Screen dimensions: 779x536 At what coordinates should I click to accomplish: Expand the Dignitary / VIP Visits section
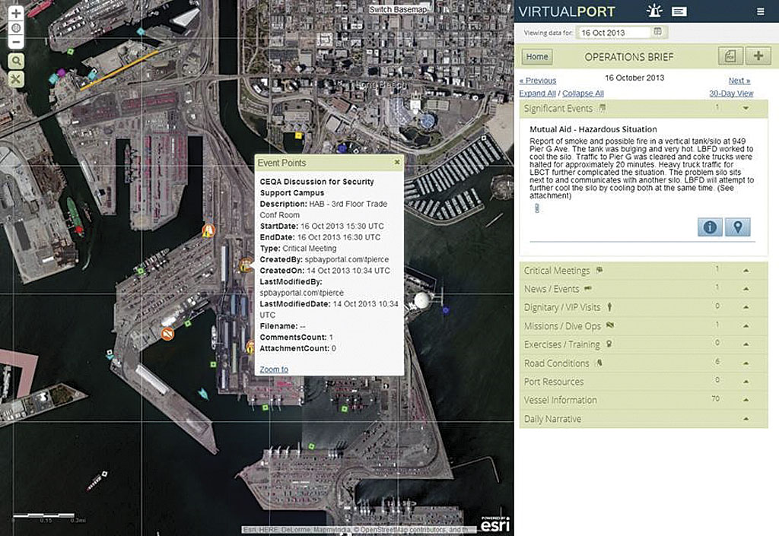pos(746,308)
